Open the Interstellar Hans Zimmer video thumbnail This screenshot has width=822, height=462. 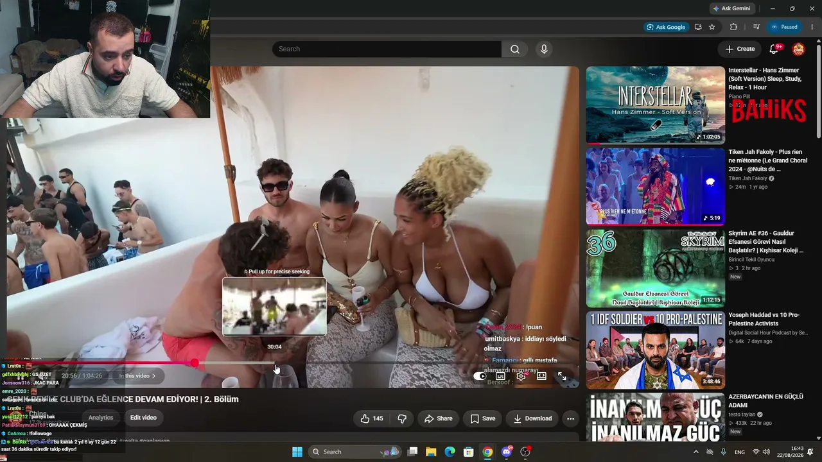click(x=655, y=105)
